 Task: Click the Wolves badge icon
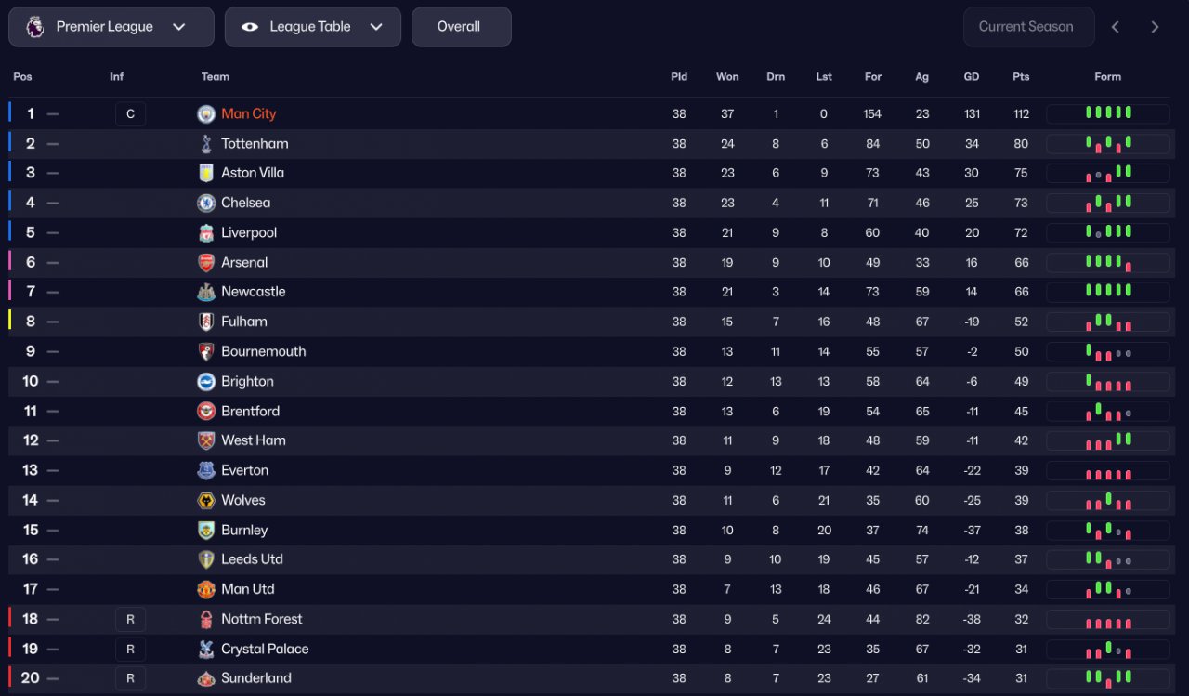coord(206,500)
